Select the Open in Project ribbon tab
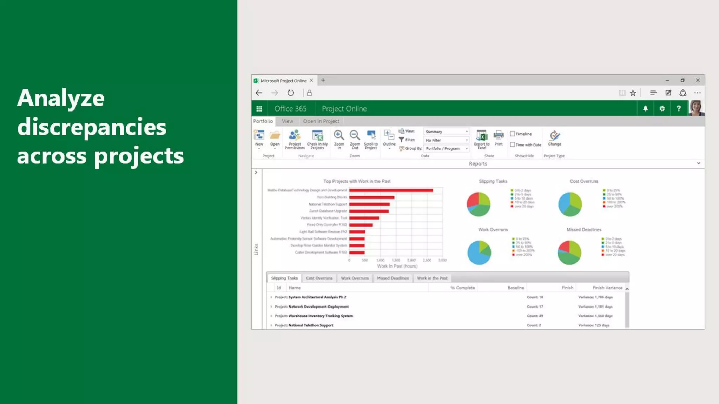 pos(321,121)
